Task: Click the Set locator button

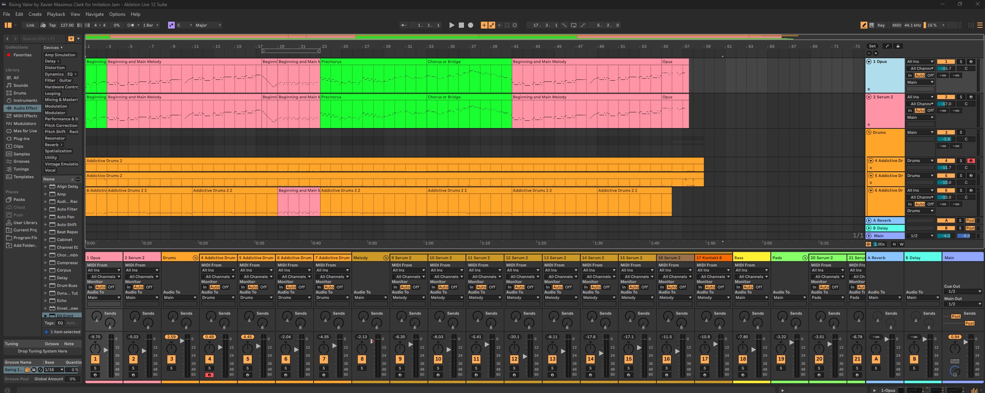Action: tap(872, 46)
